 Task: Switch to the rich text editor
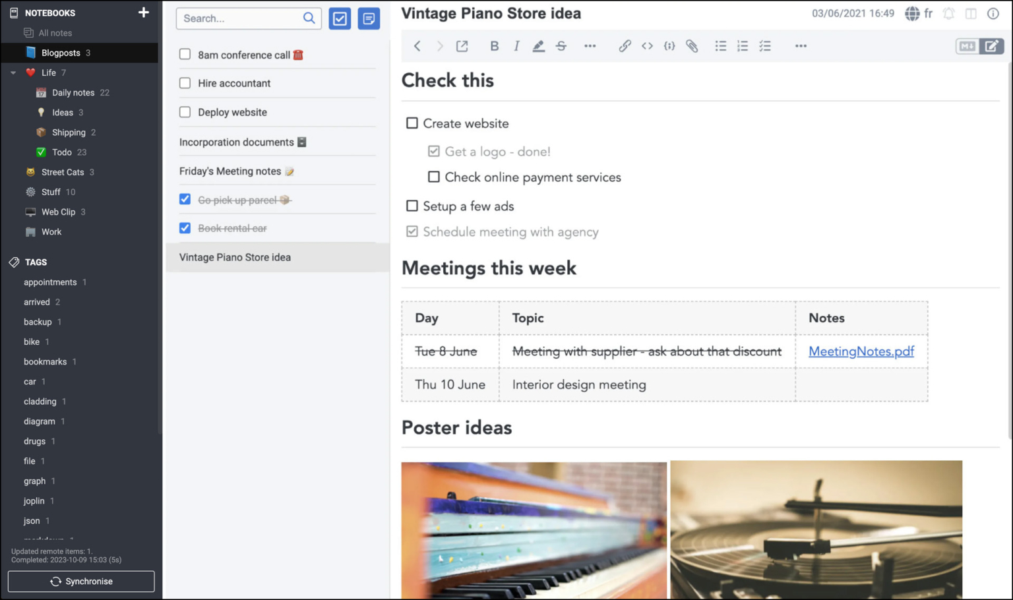pyautogui.click(x=993, y=46)
